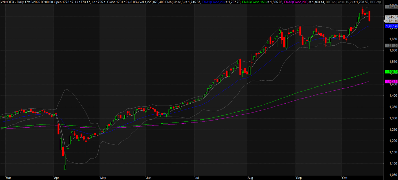The height and width of the screenshot is (180, 398).
Task: Click the 1,731.19 last close price tag
Action: [391, 21]
